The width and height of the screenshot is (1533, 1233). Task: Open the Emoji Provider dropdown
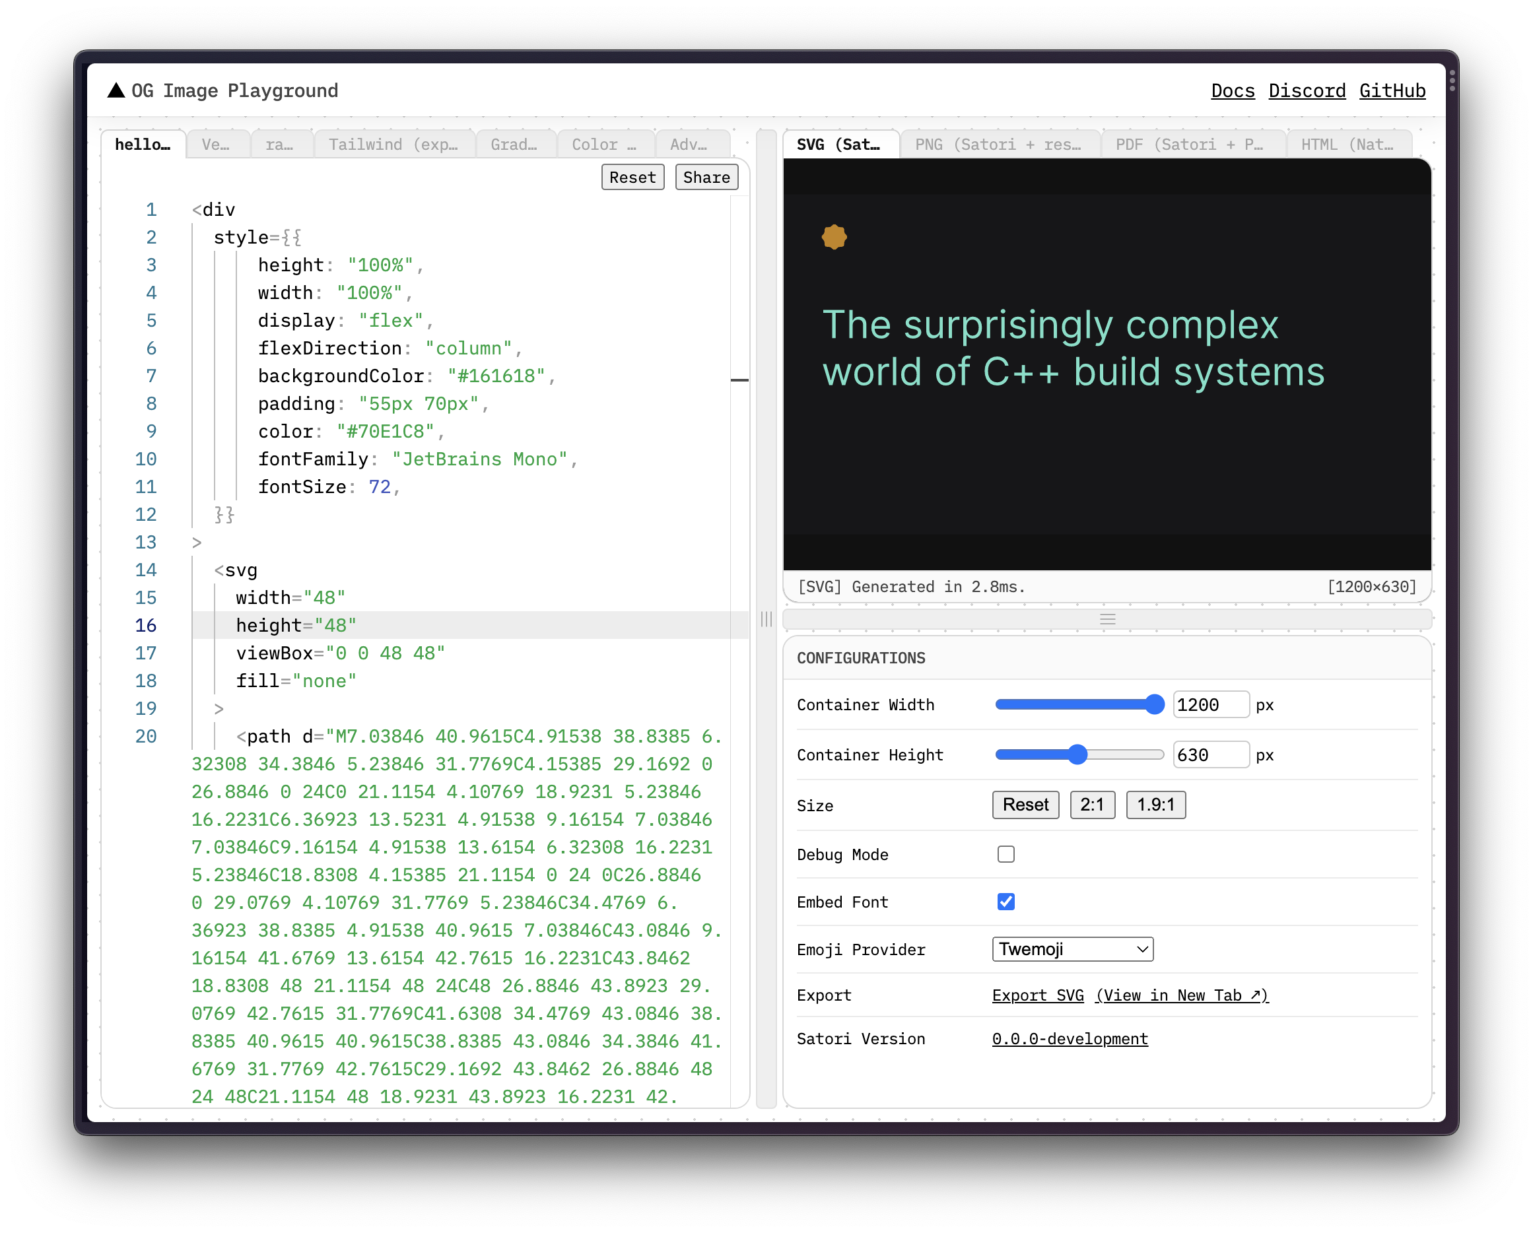tap(1072, 949)
